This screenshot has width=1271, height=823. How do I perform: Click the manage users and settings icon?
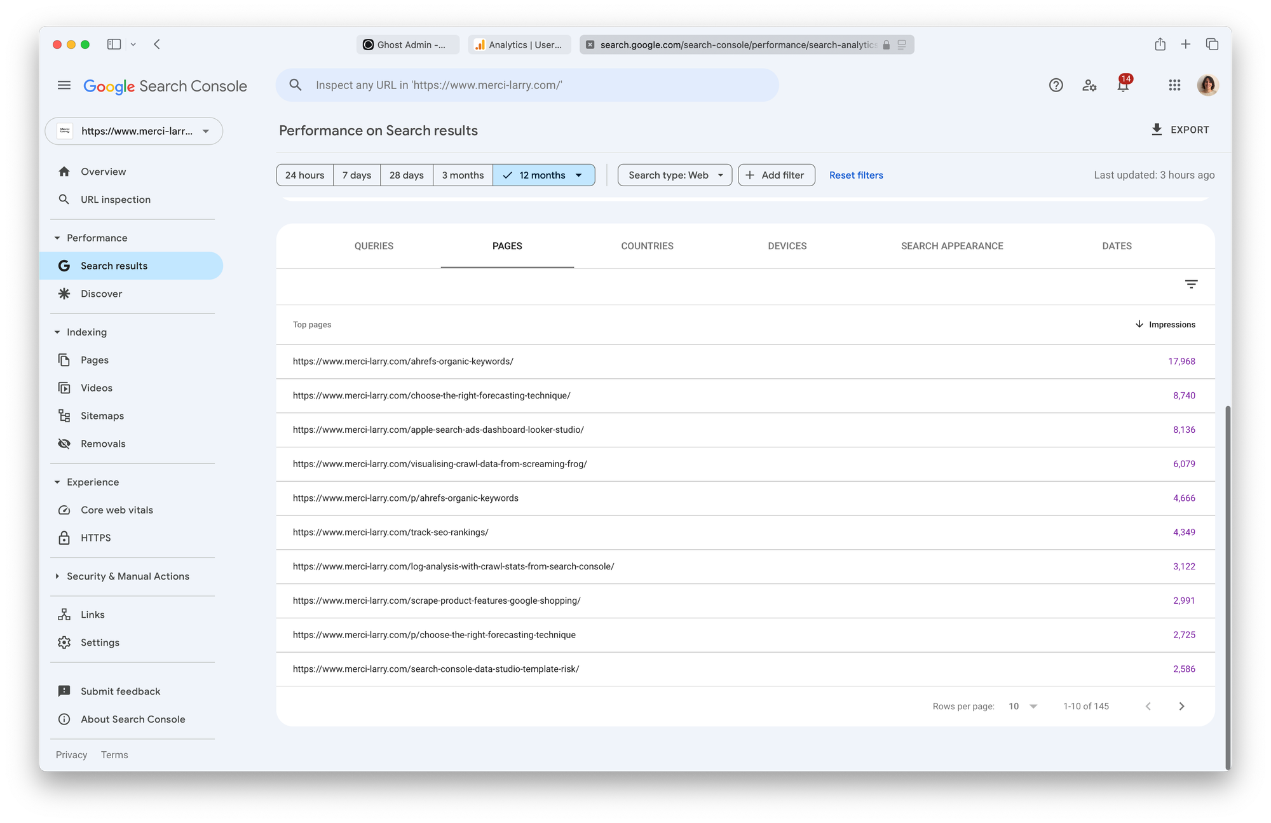click(1089, 85)
